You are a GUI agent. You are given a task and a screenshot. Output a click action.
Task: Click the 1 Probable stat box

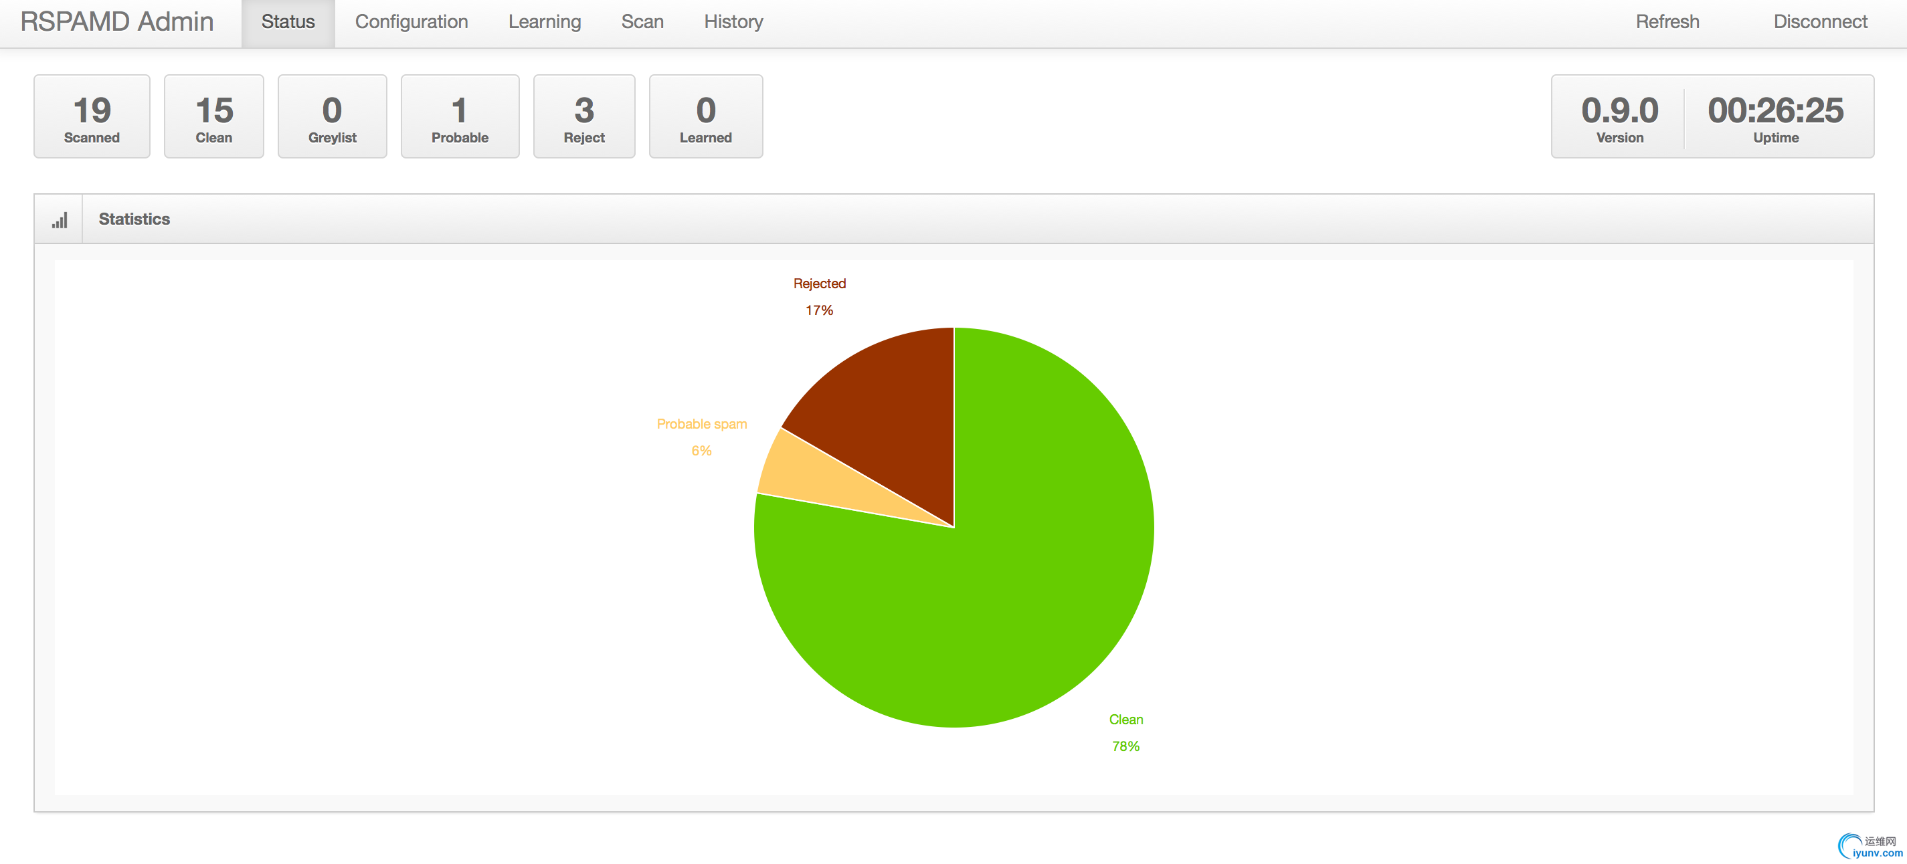(460, 117)
